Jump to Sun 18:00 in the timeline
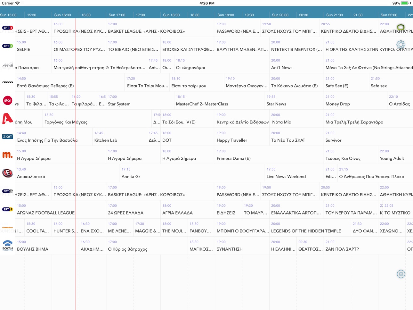The width and height of the screenshot is (413, 310). pyautogui.click(x=171, y=15)
